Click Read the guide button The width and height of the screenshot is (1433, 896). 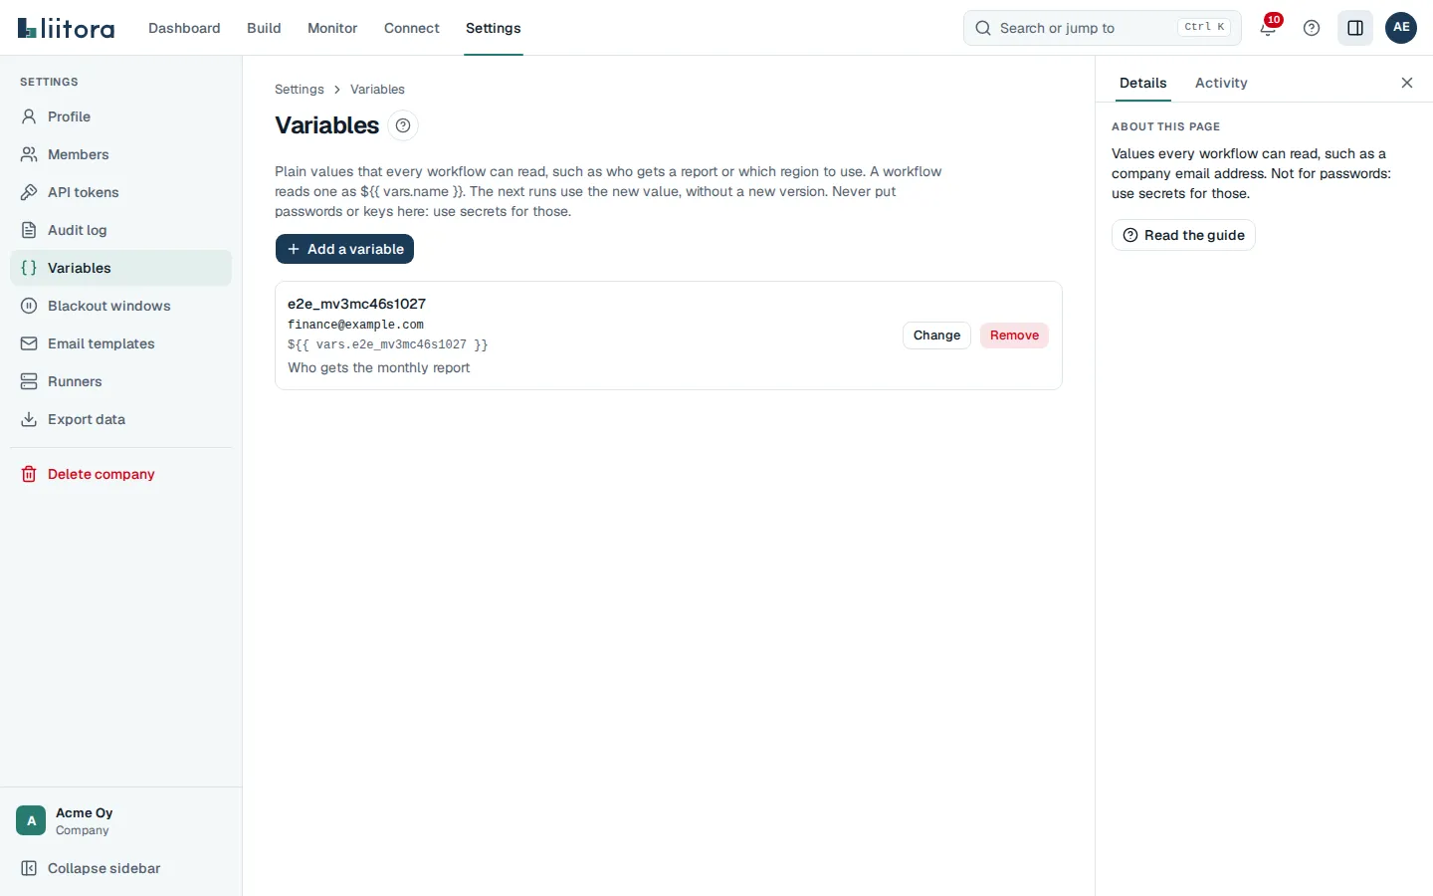tap(1183, 235)
